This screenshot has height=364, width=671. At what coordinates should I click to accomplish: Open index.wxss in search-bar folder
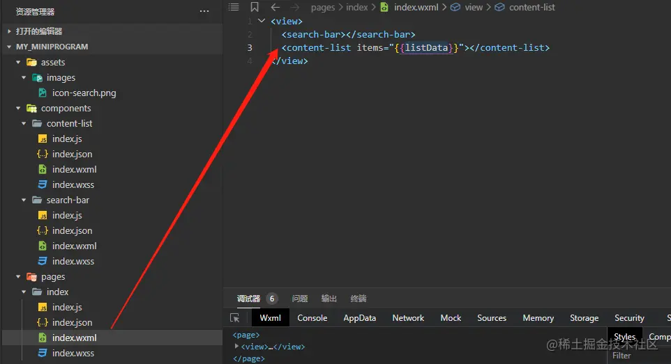tap(73, 262)
